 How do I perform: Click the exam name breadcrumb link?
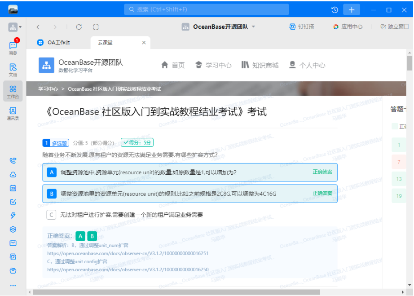(115, 89)
